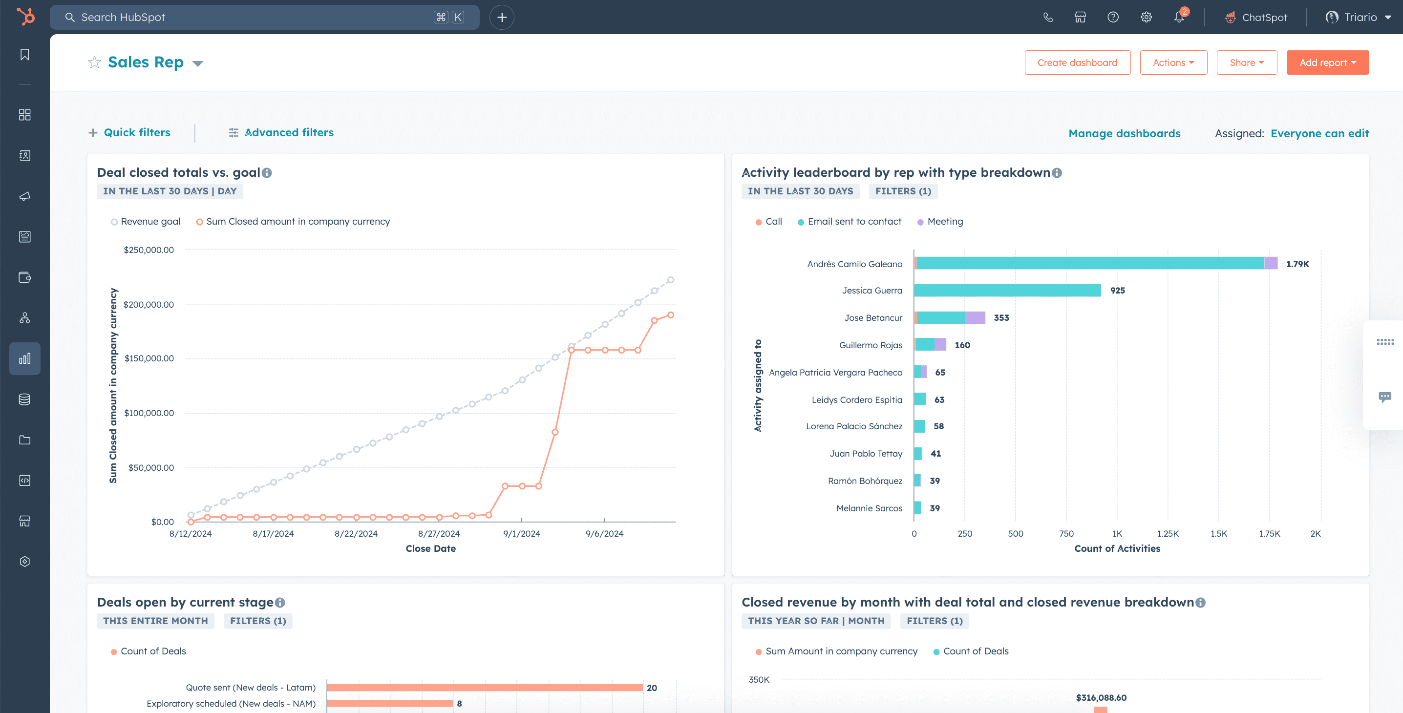The width and height of the screenshot is (1403, 713).
Task: Click info icon beside Deals open by stage
Action: tap(280, 603)
